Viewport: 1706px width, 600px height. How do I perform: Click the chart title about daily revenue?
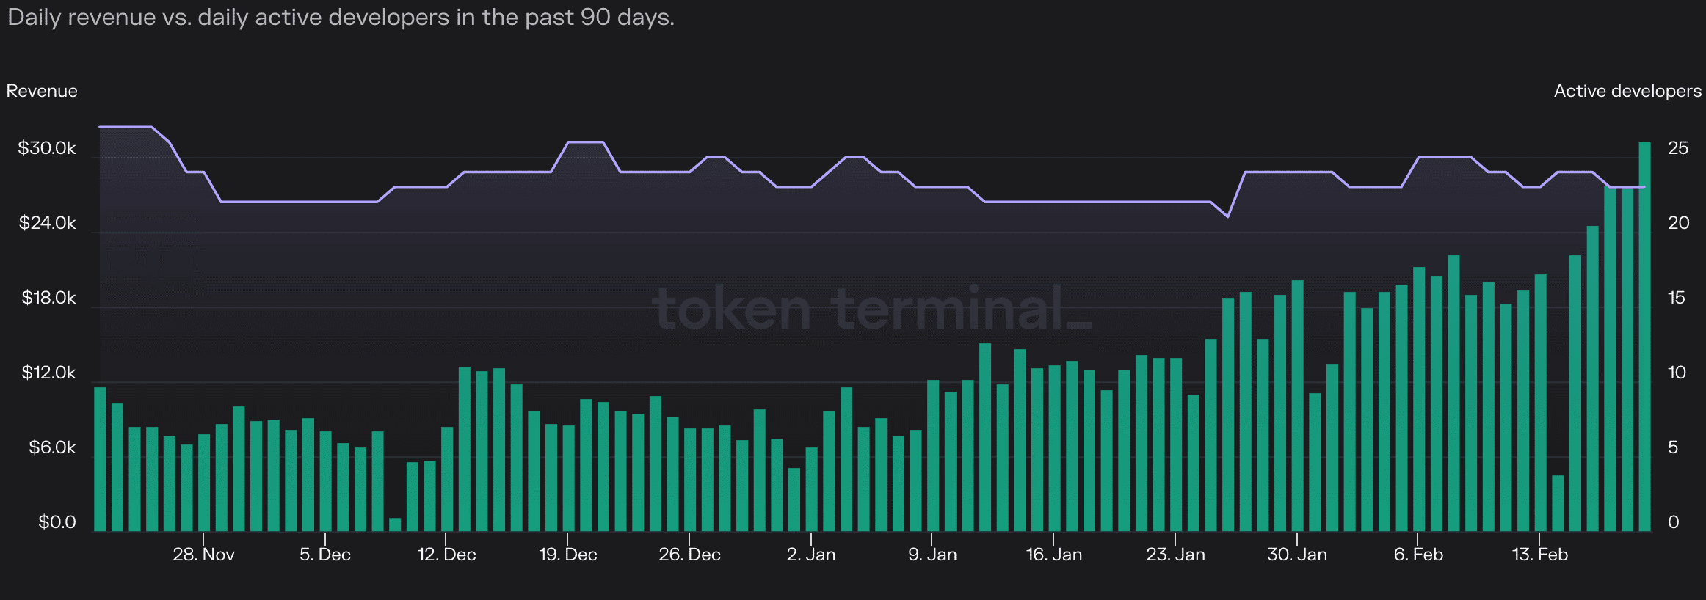(x=341, y=18)
